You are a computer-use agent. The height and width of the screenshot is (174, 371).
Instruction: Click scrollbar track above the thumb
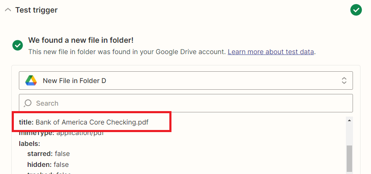coord(349,134)
